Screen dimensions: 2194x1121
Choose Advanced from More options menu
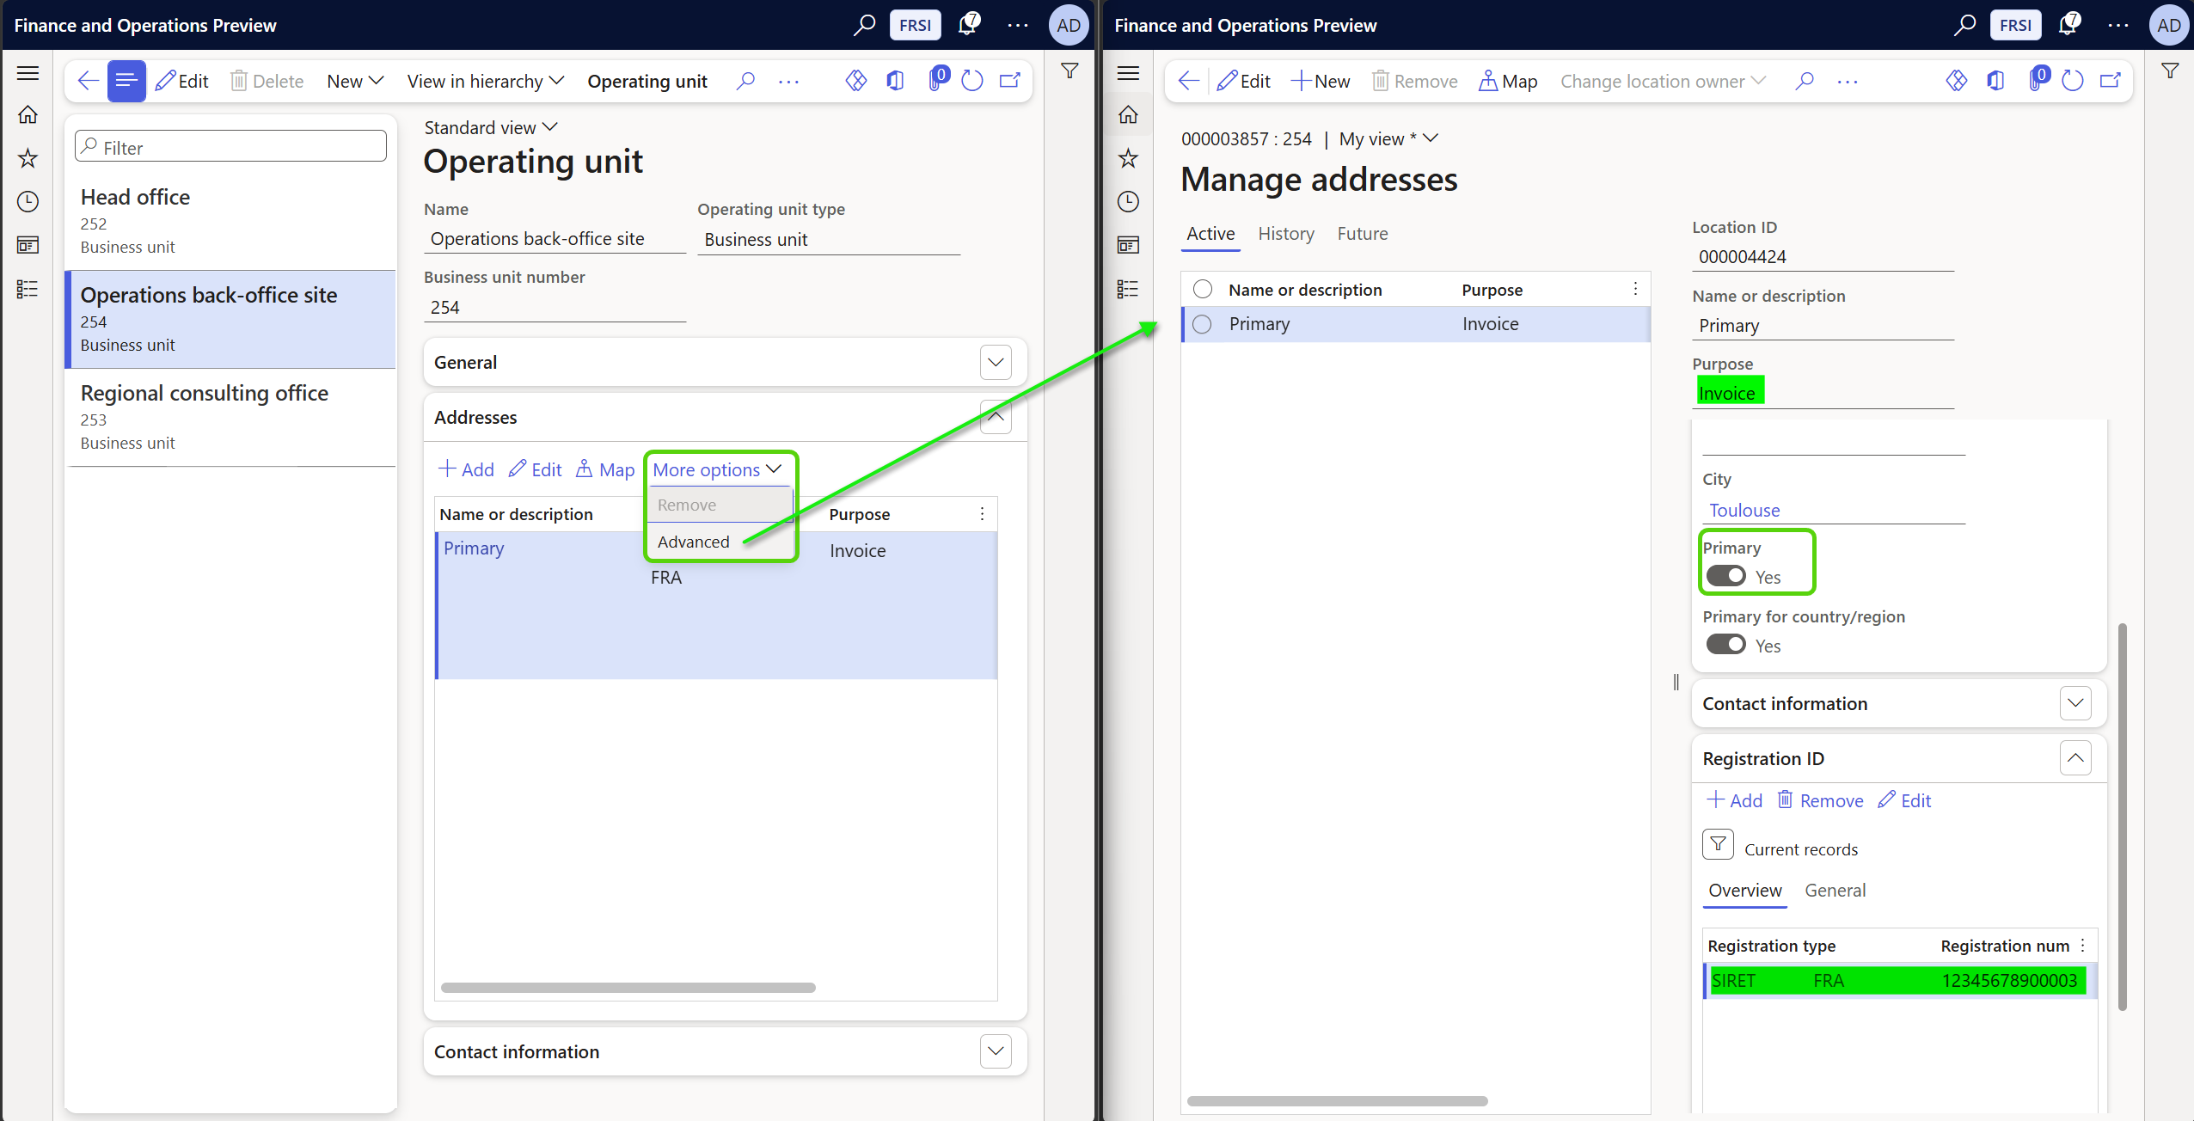coord(693,542)
